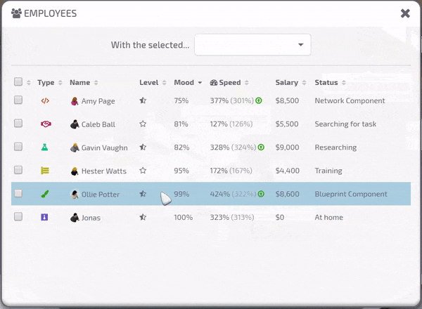Close the Employees window
Image resolution: width=422 pixels, height=309 pixels.
(x=405, y=13)
